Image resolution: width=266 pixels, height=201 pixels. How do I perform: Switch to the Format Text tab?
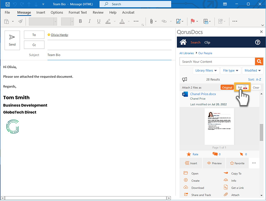[x=78, y=13]
